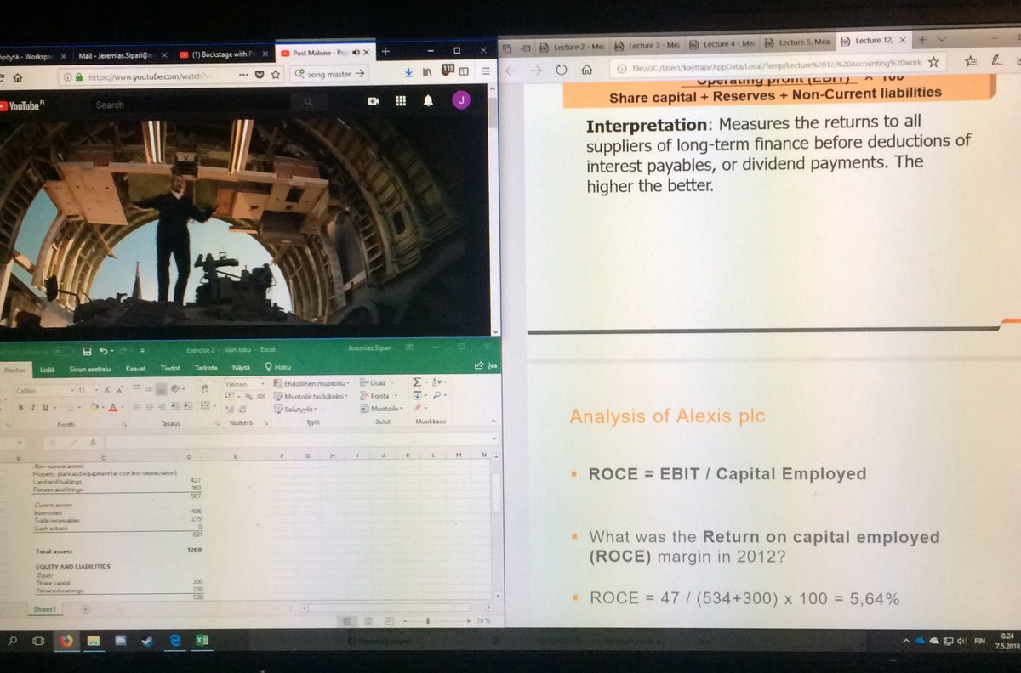The width and height of the screenshot is (1021, 673).
Task: Click Excel find magnifier in Muokkaus group
Action: point(436,396)
